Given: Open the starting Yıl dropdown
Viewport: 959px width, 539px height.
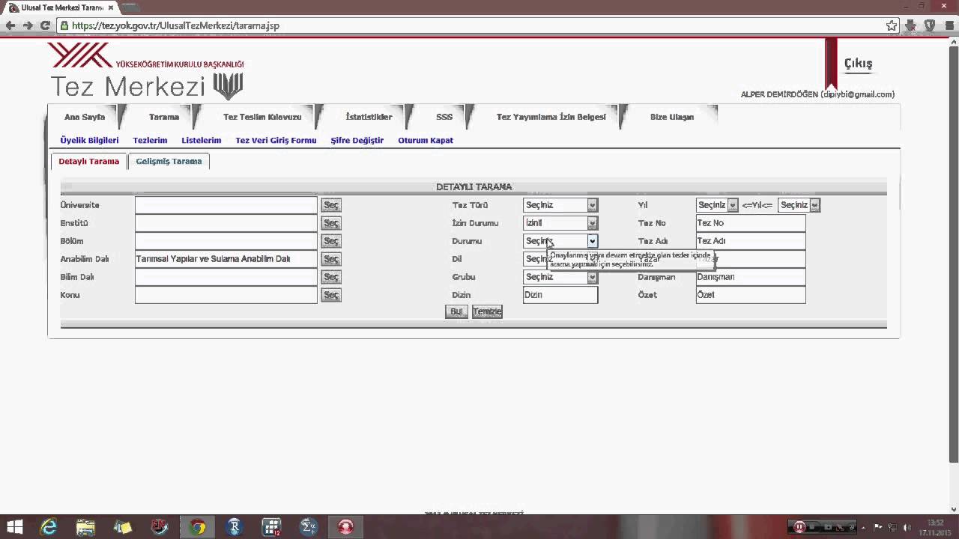Looking at the screenshot, I should coord(717,205).
